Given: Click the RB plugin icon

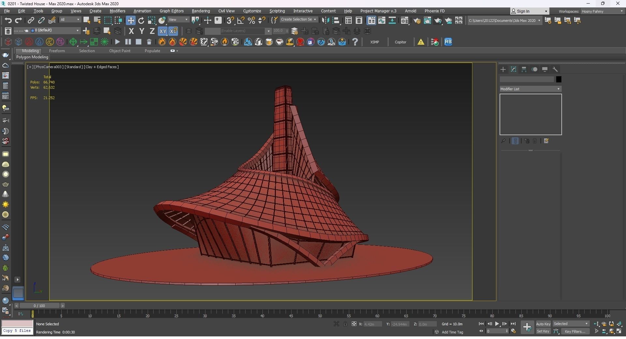Looking at the screenshot, I should coord(448,42).
